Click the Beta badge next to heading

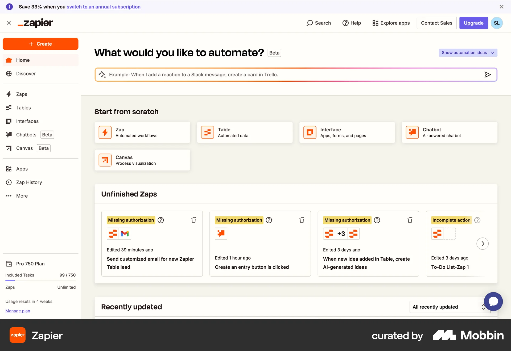[274, 53]
